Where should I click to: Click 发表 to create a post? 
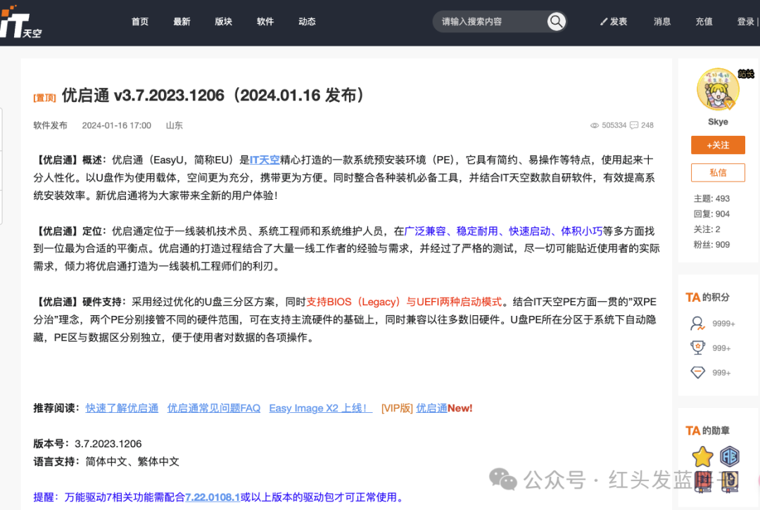pyautogui.click(x=619, y=22)
